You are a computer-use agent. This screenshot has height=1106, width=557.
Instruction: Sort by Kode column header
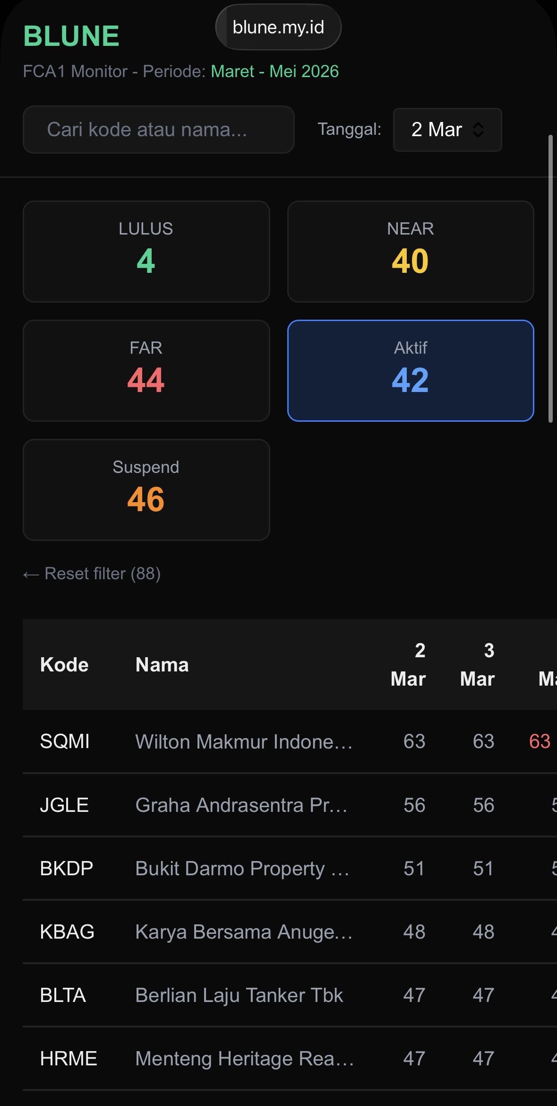pos(64,665)
